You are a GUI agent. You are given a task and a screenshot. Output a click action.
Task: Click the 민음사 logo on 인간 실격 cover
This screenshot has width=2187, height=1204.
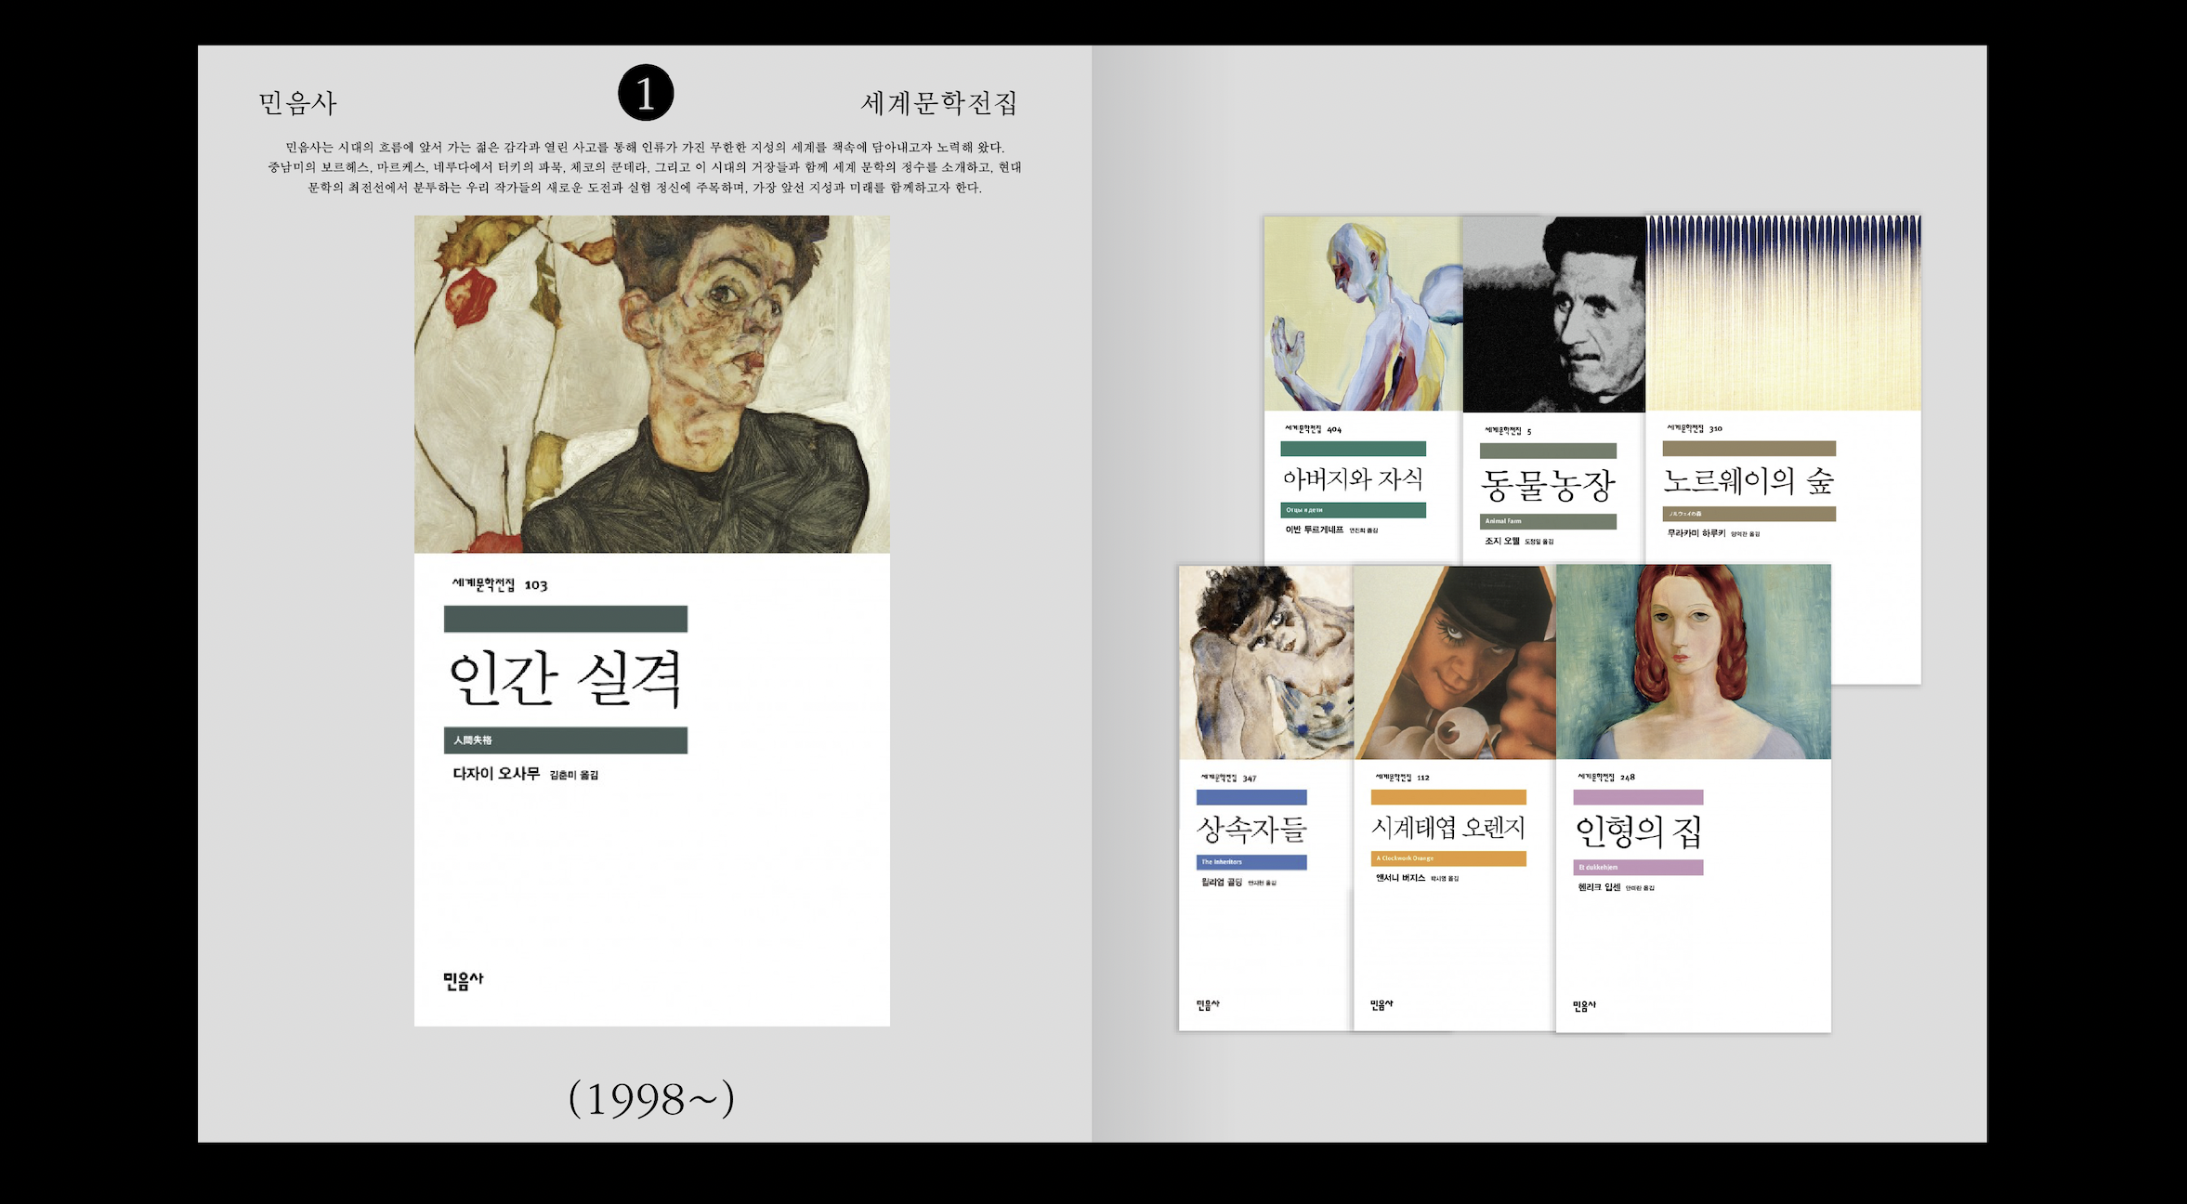click(x=464, y=980)
